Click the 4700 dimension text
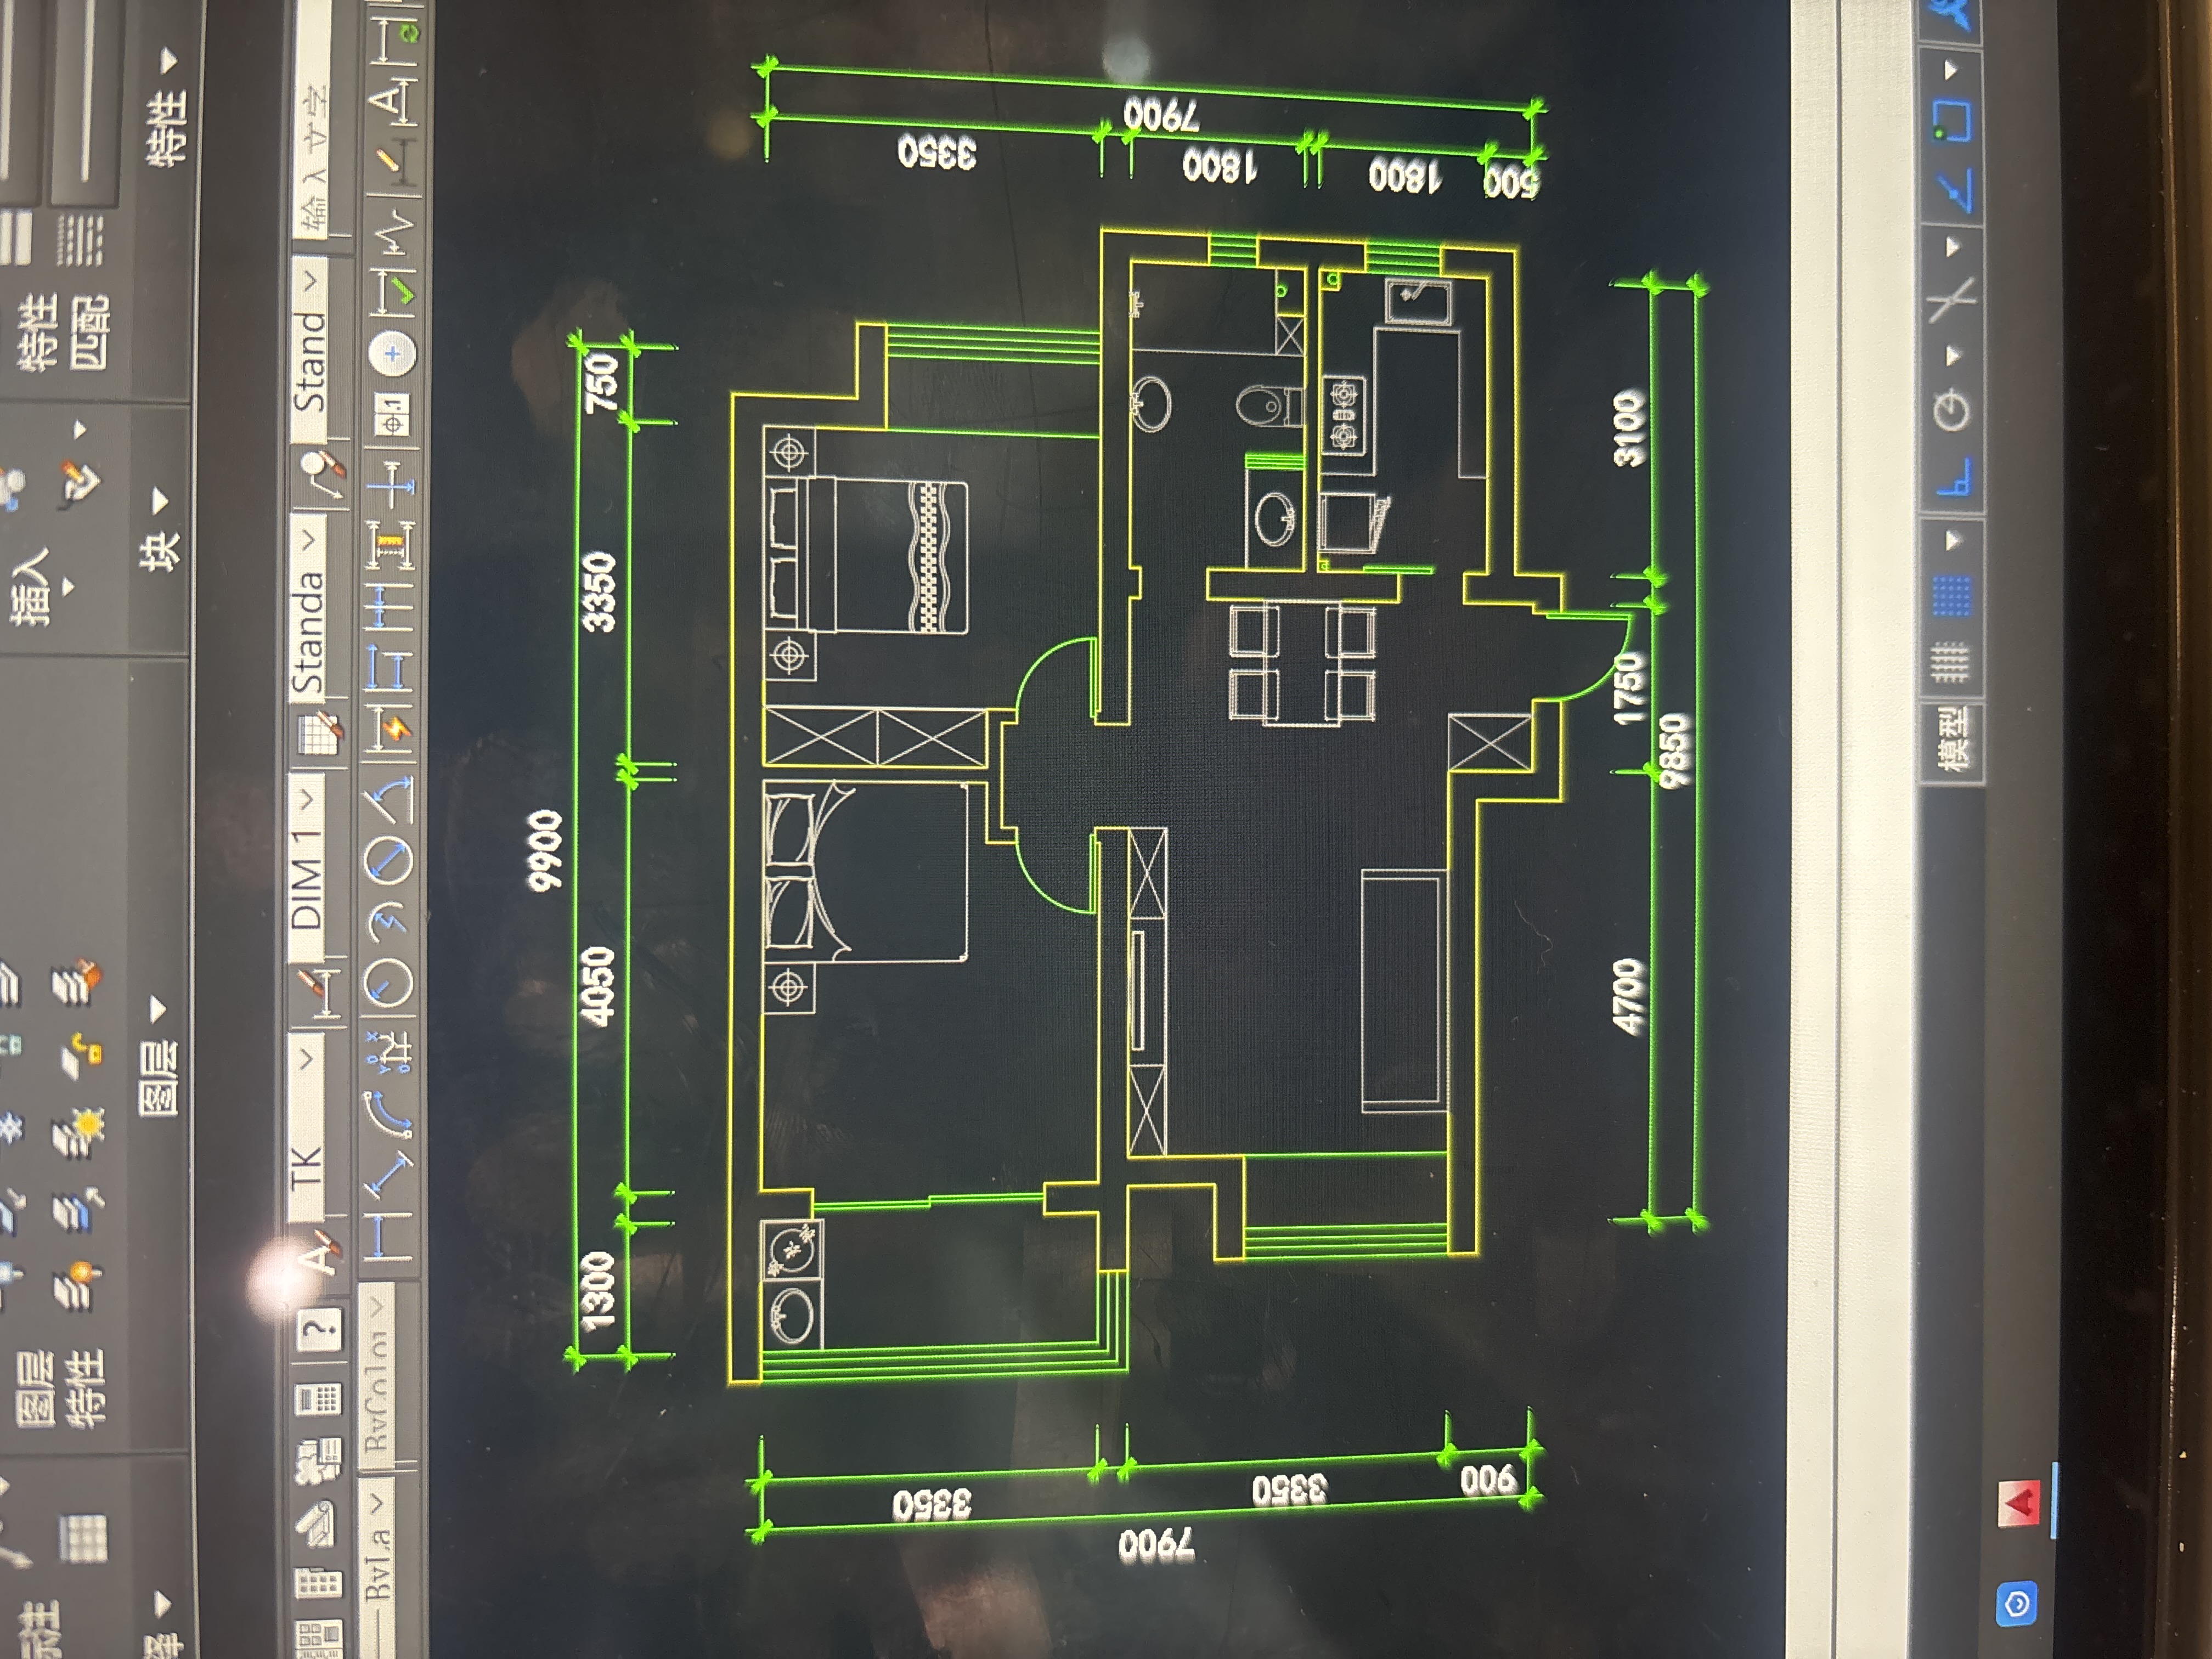 pyautogui.click(x=1629, y=996)
